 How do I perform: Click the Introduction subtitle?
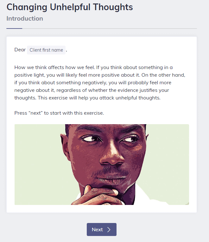(x=25, y=18)
